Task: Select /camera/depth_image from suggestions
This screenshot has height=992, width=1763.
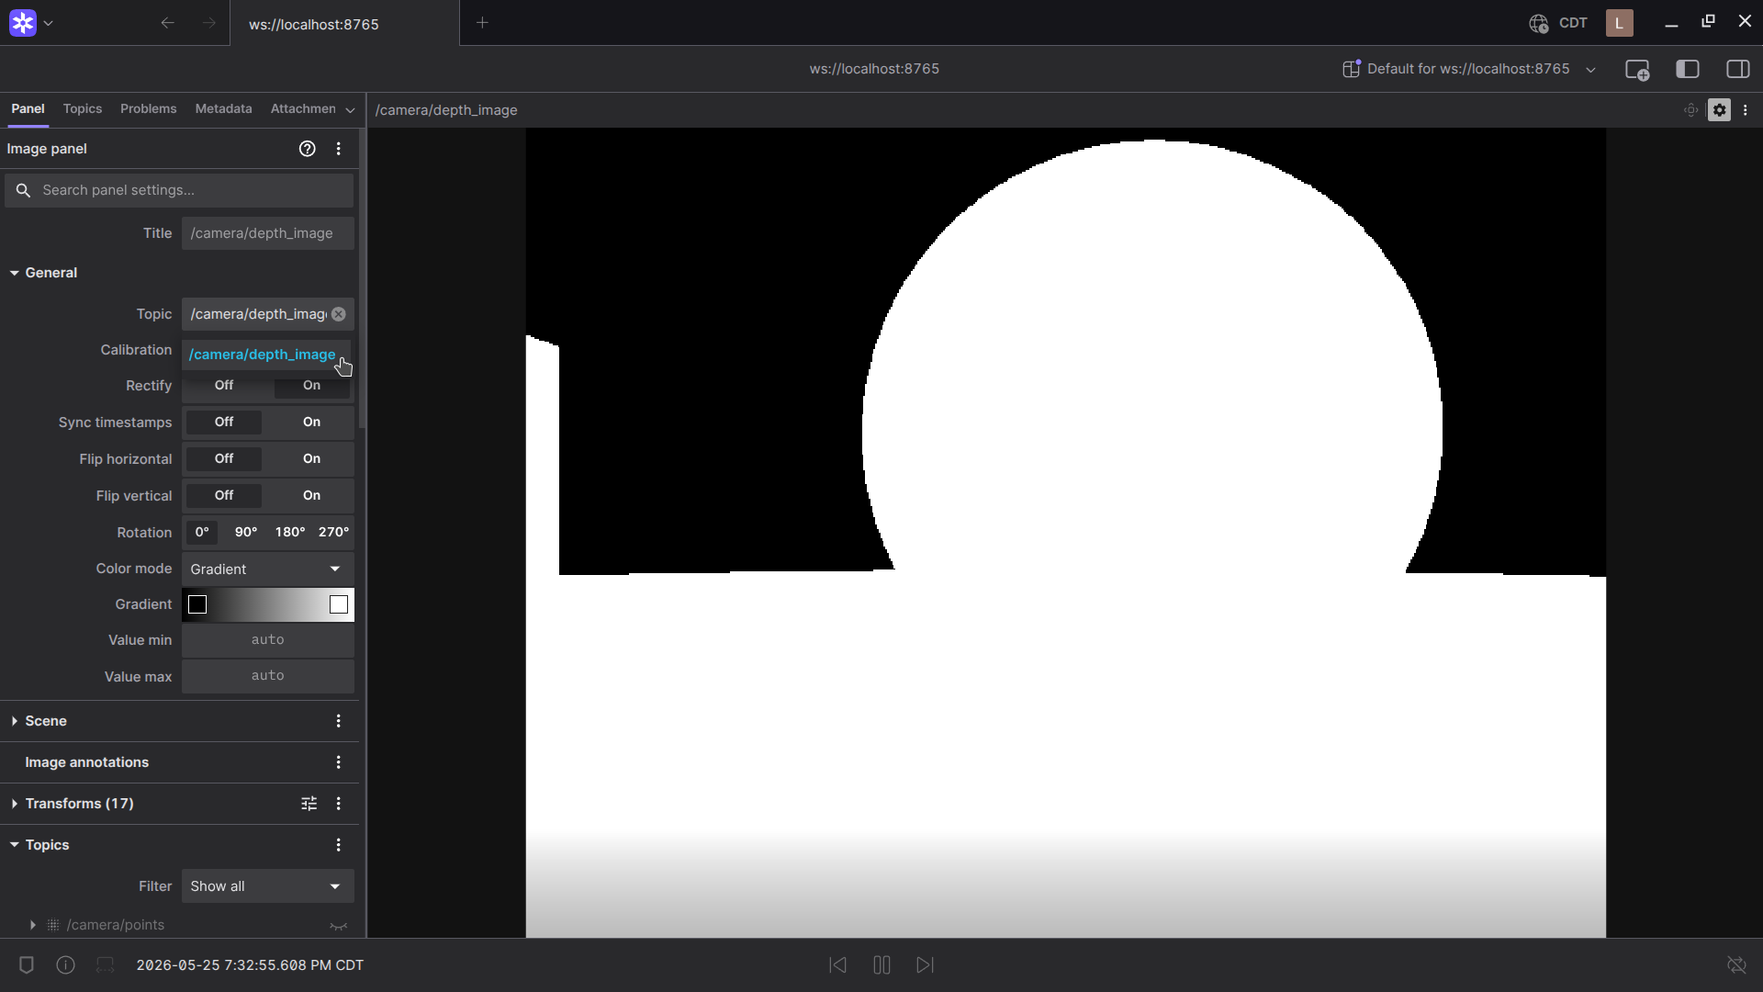Action: click(262, 355)
